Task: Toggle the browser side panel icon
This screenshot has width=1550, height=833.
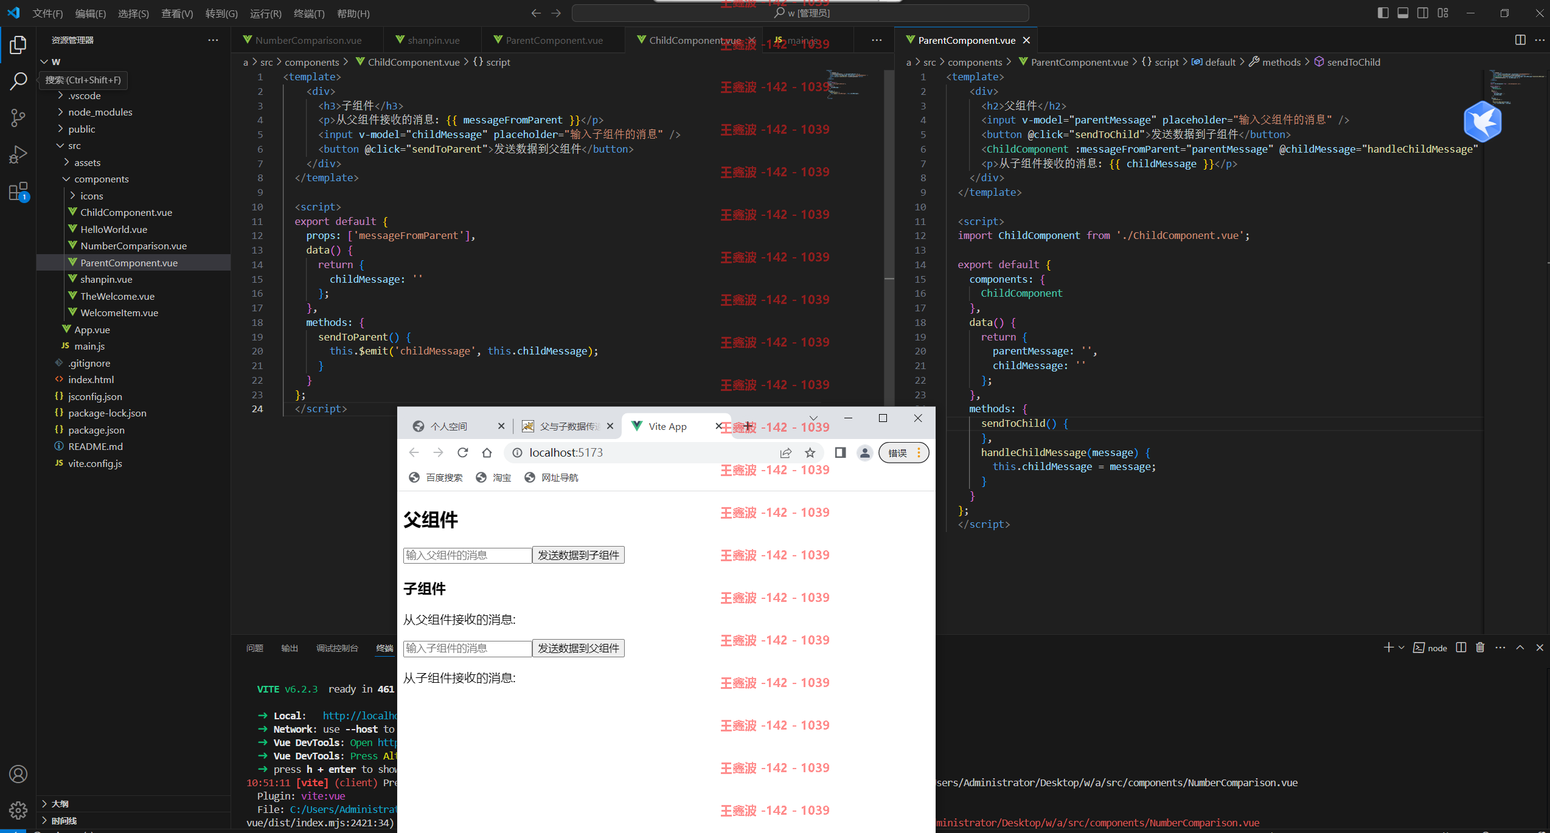Action: [x=840, y=452]
